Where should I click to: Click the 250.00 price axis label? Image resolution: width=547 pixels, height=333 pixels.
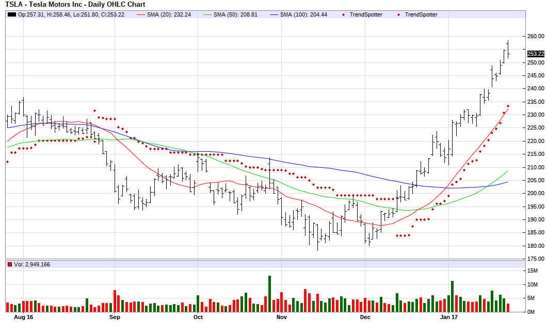coord(536,62)
